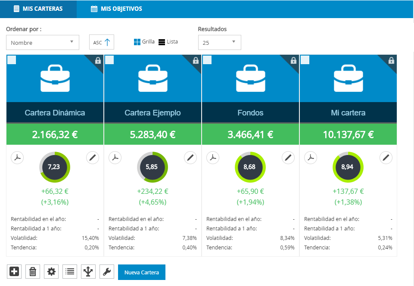Check the Cartera Dinámica selection checkbox
The image size is (414, 286).
pos(12,60)
